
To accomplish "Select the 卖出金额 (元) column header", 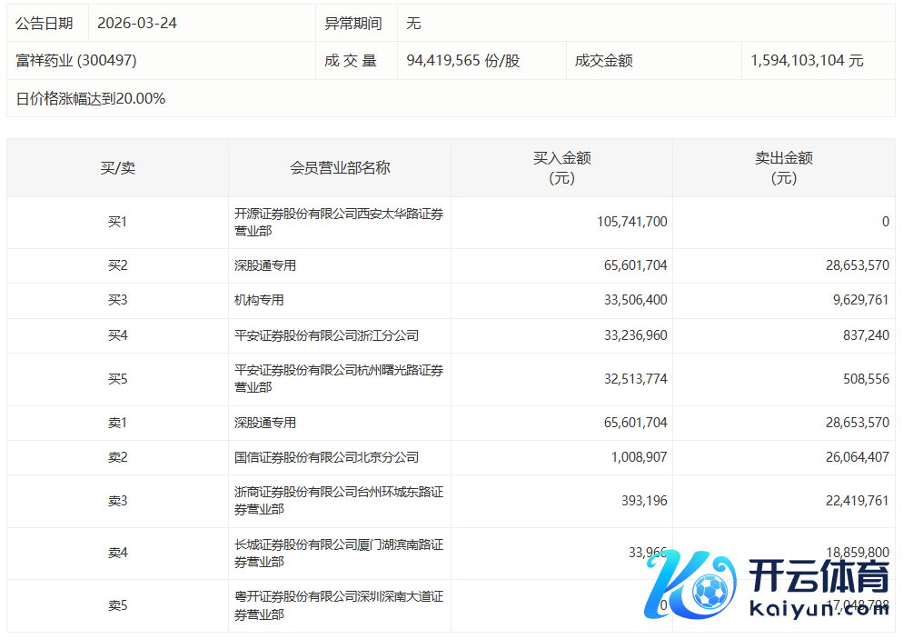I will coord(783,168).
